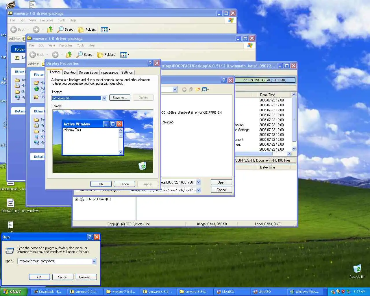Click Search in front vmware-7-0 window toolbar
The height and width of the screenshot is (296, 370).
pyautogui.click(x=85, y=55)
